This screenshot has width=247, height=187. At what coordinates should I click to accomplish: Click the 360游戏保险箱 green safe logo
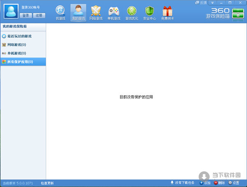[x=238, y=14]
